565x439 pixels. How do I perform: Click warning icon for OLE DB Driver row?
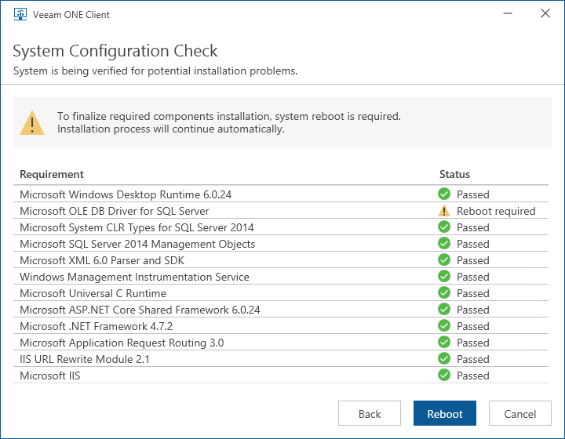(444, 211)
